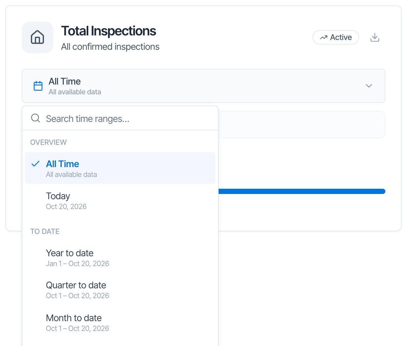The image size is (407, 346).
Task: Choose the Today option
Action: (x=120, y=201)
